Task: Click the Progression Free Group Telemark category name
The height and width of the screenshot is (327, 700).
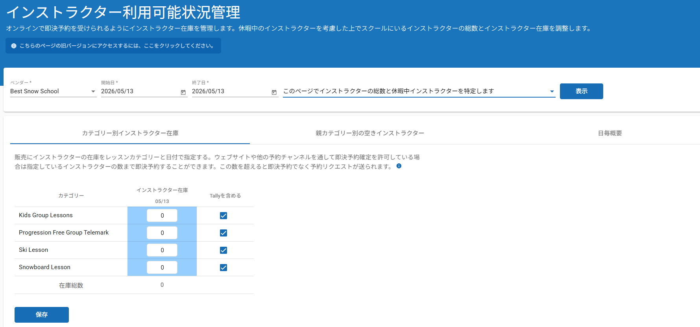Action: (64, 233)
